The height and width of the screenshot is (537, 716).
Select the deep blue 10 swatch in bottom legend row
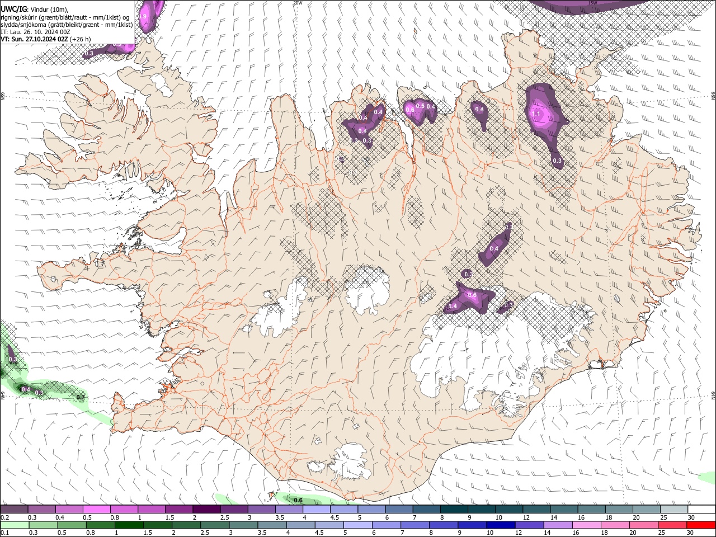coord(501,525)
